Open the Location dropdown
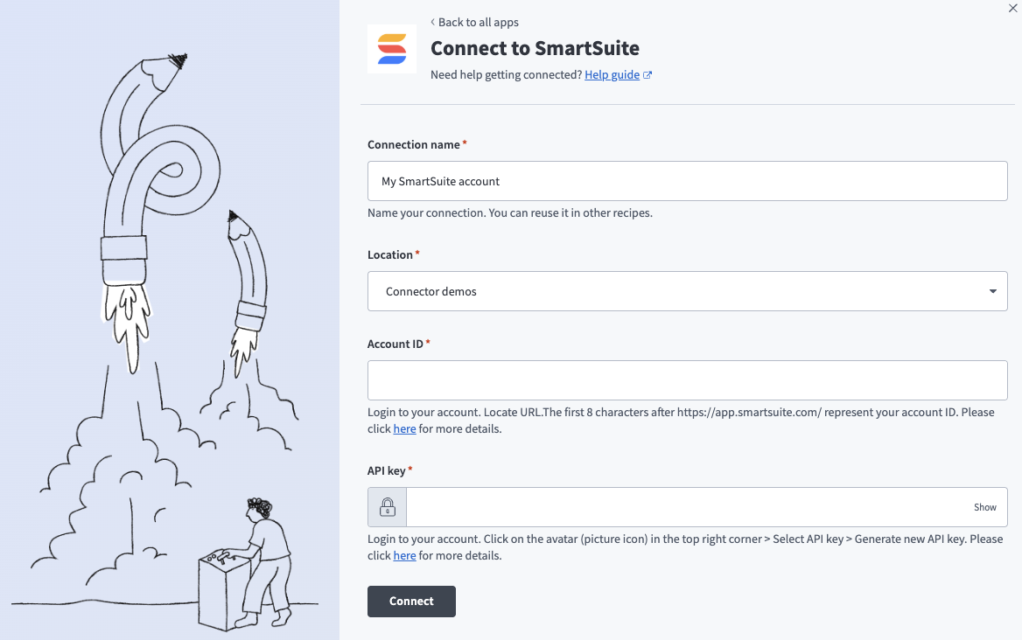The width and height of the screenshot is (1022, 640). click(687, 290)
